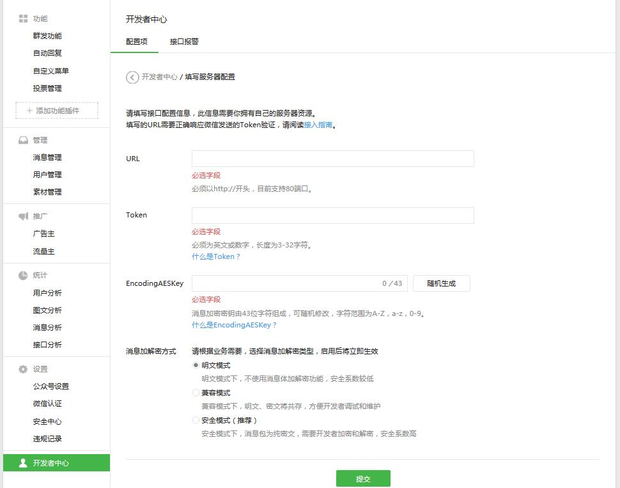Select the 兼容模式 radio button
This screenshot has width=620, height=488.
pos(196,393)
